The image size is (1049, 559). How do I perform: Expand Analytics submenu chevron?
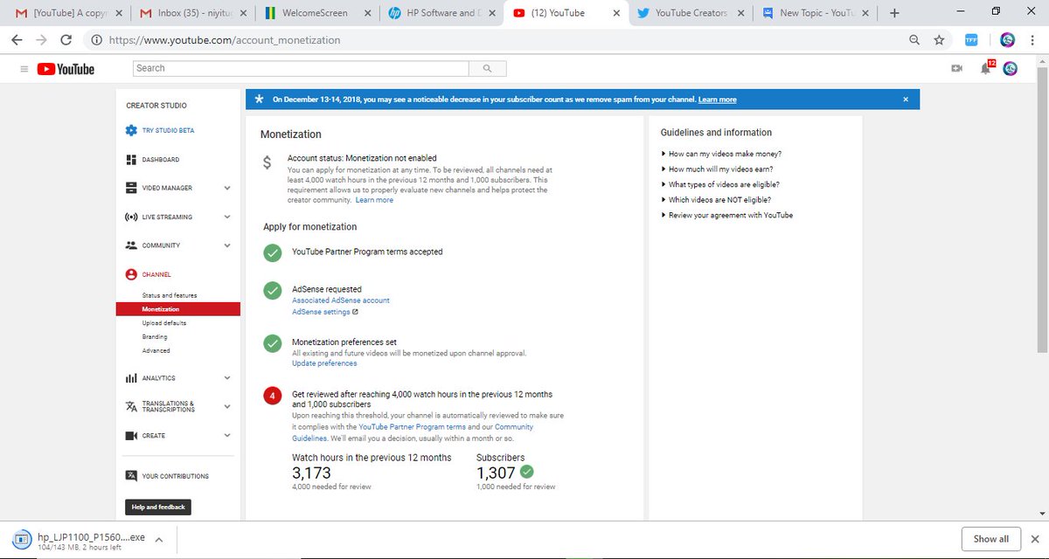pos(227,378)
